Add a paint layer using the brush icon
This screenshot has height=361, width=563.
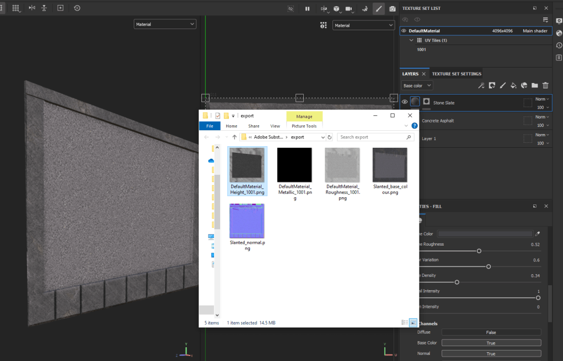tap(502, 86)
